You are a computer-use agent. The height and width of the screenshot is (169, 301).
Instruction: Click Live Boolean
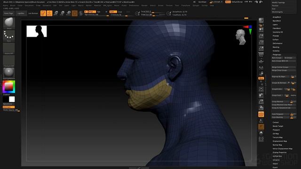pyautogui.click(x=33, y=14)
